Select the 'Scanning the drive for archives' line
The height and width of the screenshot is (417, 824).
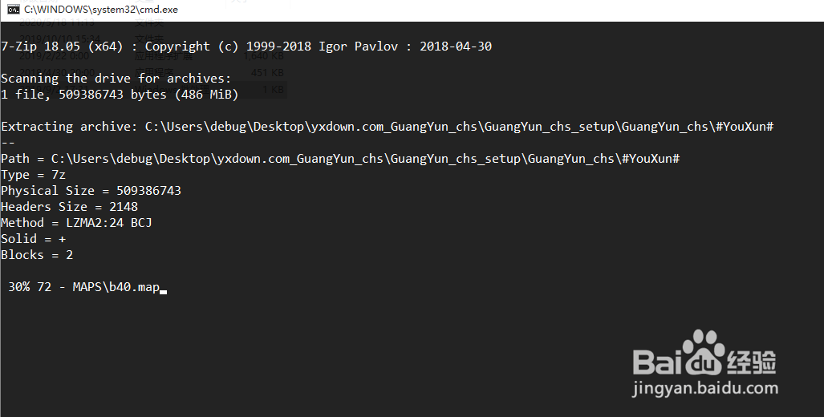coord(116,79)
